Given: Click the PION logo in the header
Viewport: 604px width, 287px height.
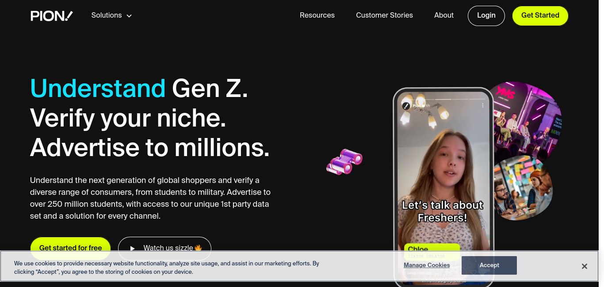Looking at the screenshot, I should pyautogui.click(x=52, y=16).
